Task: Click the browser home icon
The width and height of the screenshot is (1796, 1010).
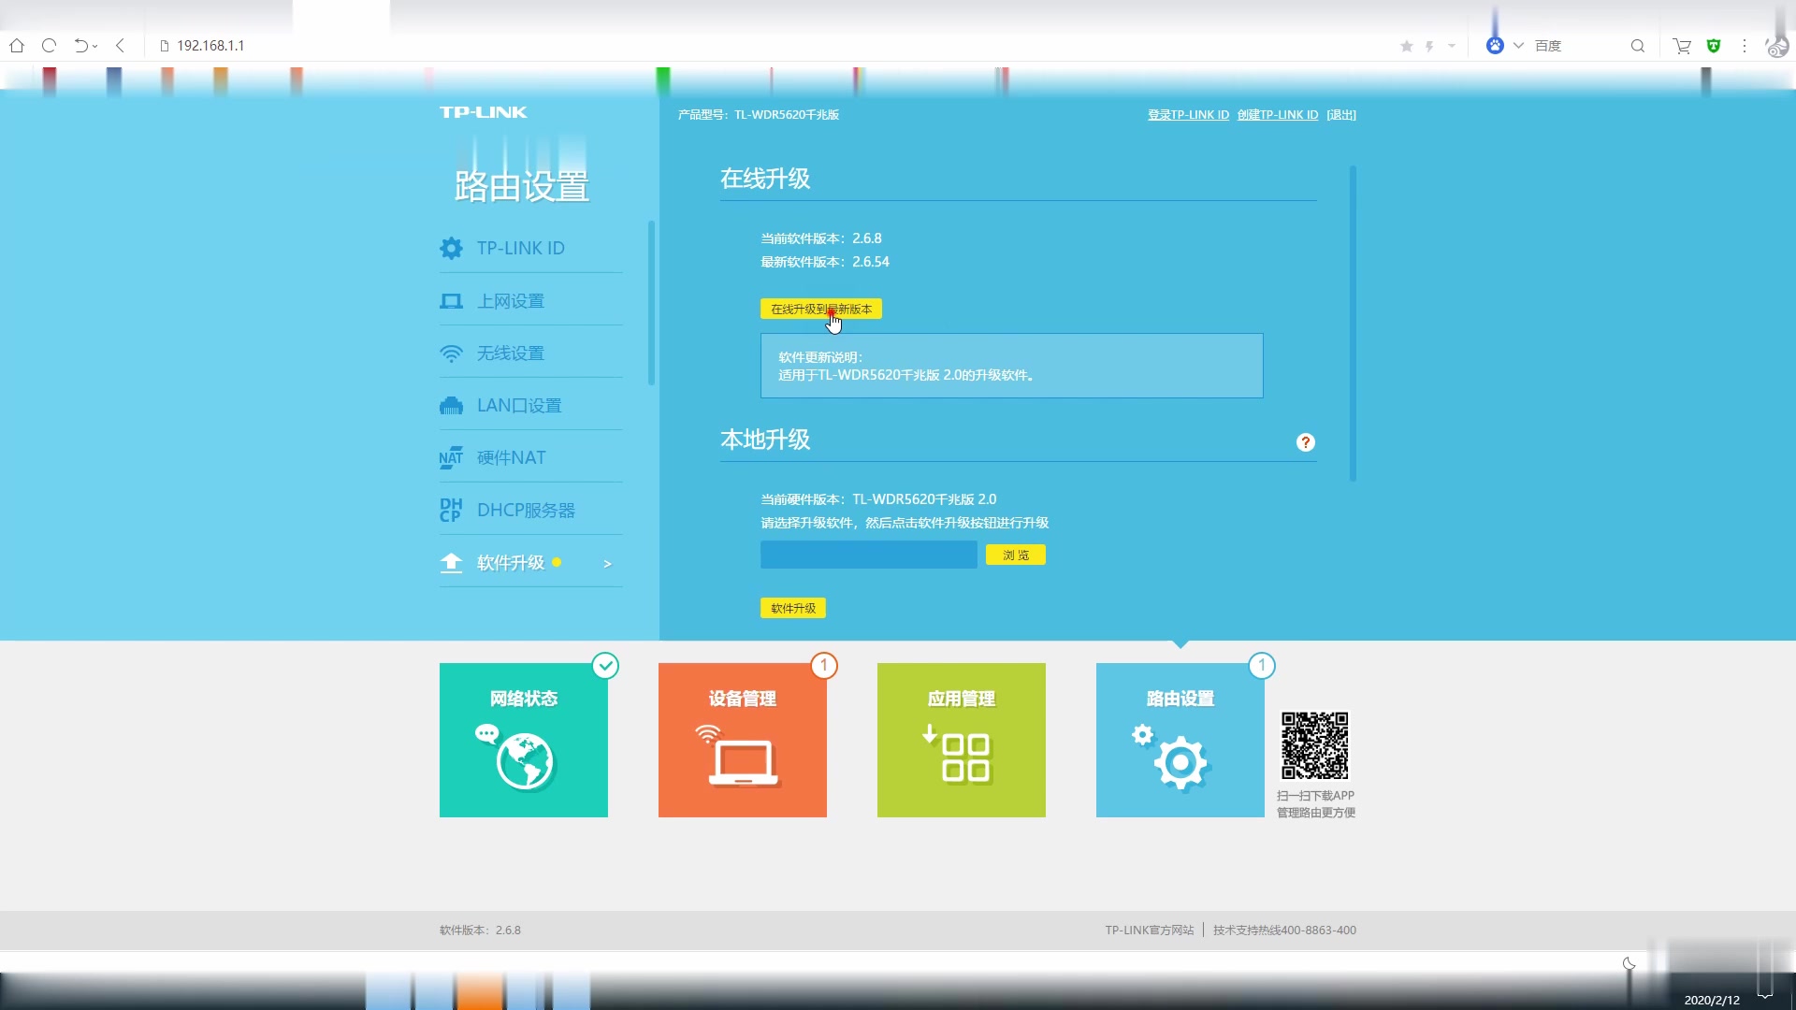Action: (x=17, y=45)
